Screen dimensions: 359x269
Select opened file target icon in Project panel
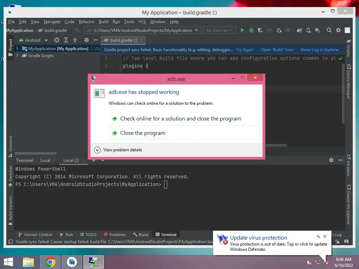click(x=56, y=40)
